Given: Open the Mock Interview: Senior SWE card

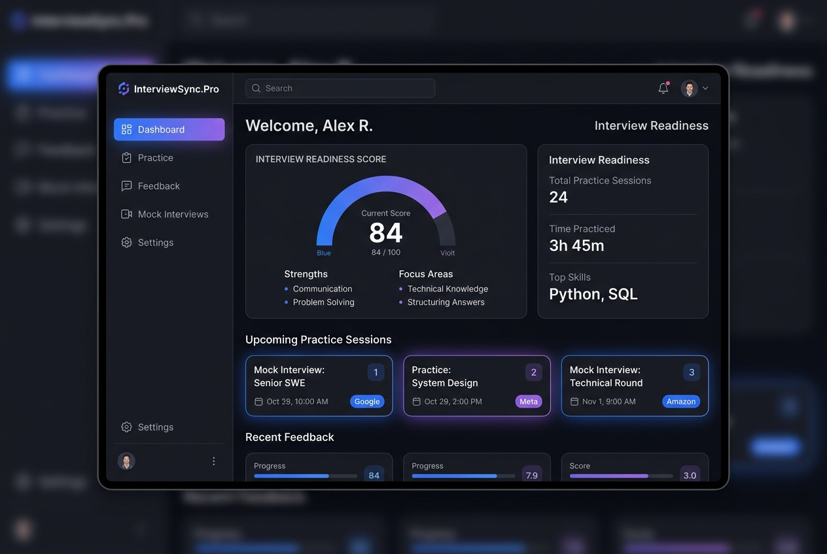Looking at the screenshot, I should point(319,385).
